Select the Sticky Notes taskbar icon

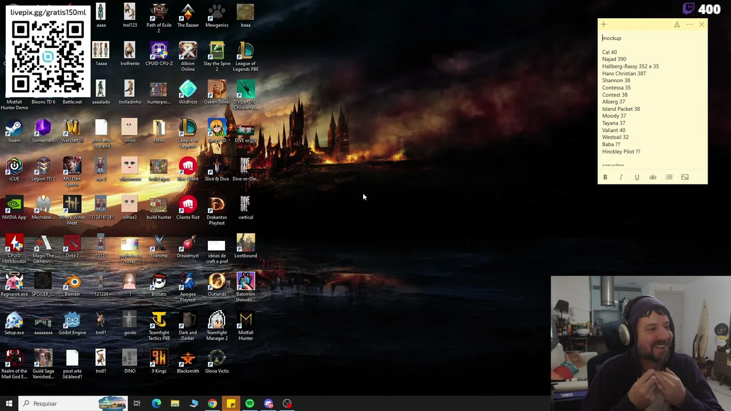[231, 404]
